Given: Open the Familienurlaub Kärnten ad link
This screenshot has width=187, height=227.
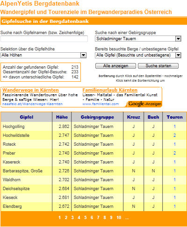Looking at the screenshot, I should [110, 90].
